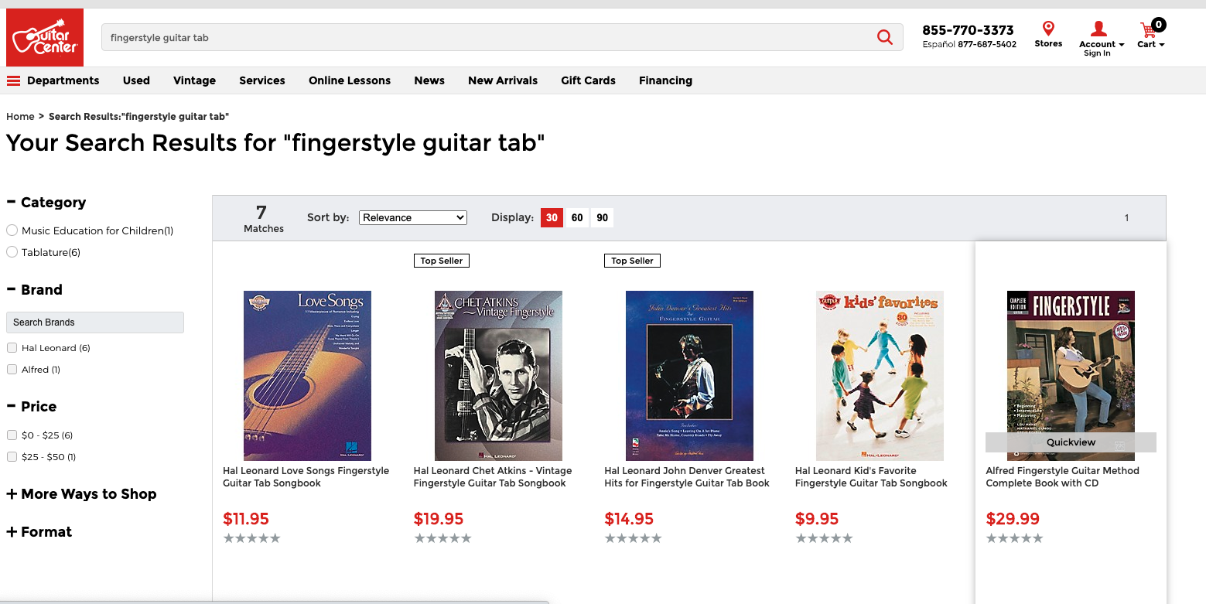Open the Used menu item
The width and height of the screenshot is (1206, 604).
[x=136, y=80]
